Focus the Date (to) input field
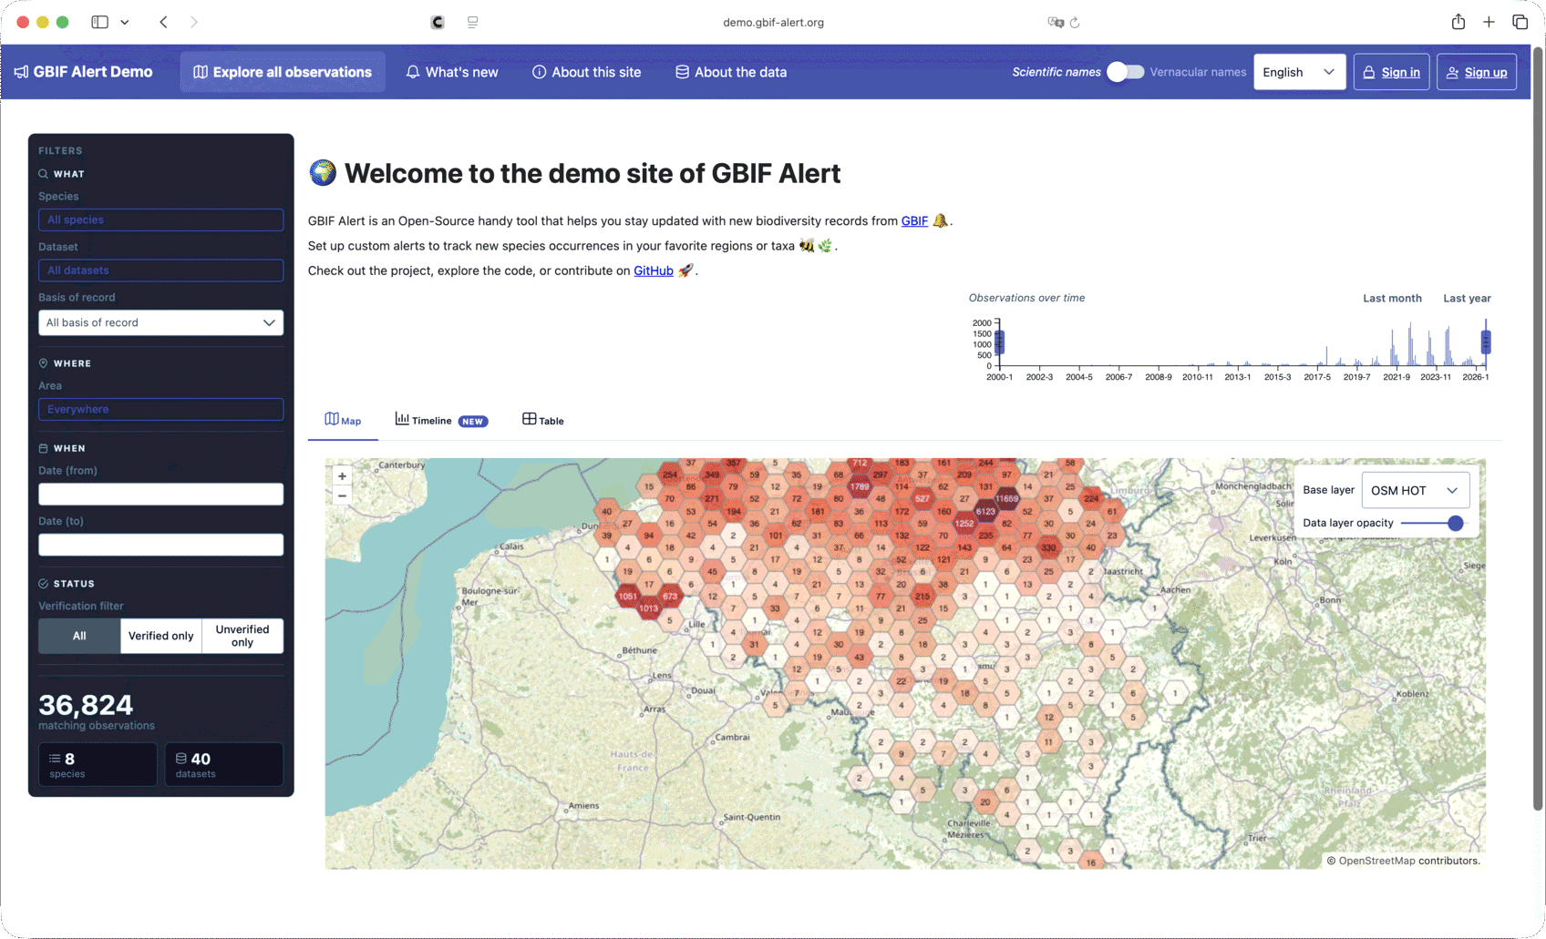Screen dimensions: 1546x939 [160, 545]
